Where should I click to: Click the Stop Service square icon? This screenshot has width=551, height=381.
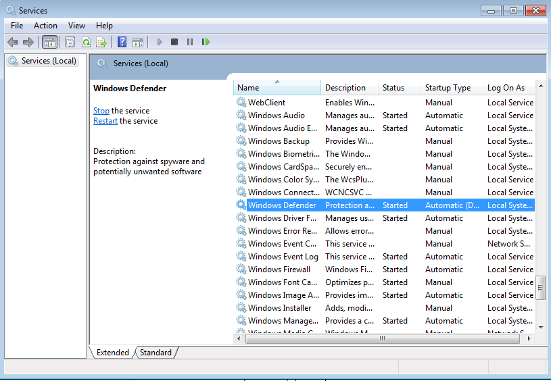tap(174, 42)
